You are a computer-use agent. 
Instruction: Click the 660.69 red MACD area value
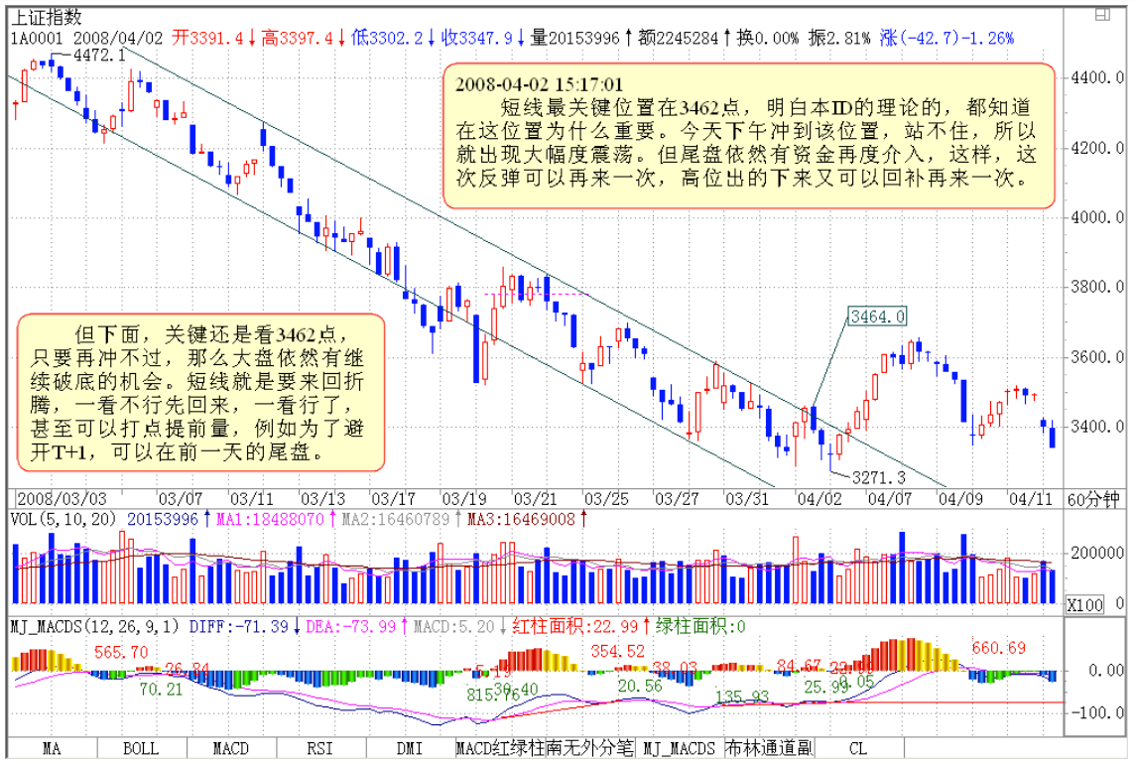(998, 647)
